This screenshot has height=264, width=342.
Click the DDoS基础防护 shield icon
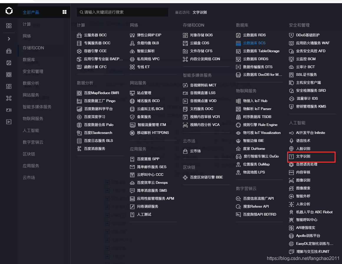291,35
